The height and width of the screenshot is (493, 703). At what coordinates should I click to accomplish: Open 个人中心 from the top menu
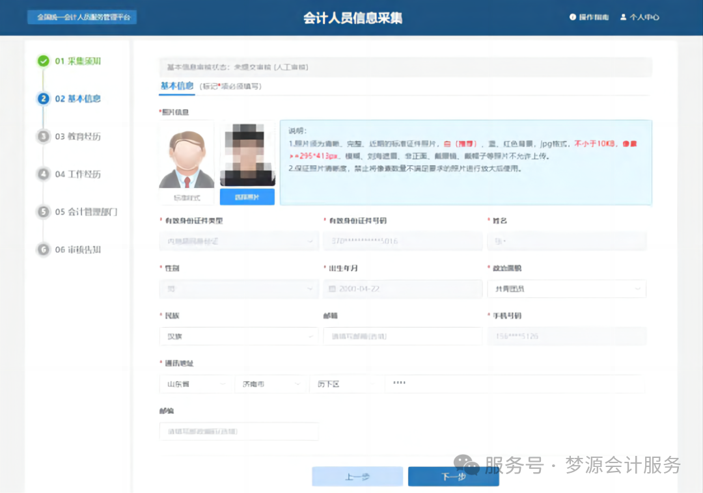pos(643,18)
